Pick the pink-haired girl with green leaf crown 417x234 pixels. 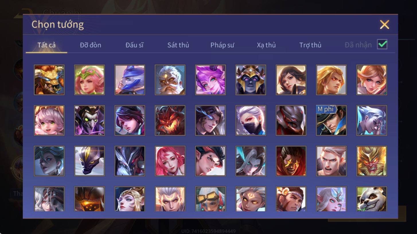point(89,80)
